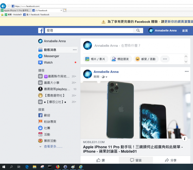Viewport: 193px width, 170px height.
Task: Click the search magnifier button in Facebook header
Action: click(x=138, y=30)
